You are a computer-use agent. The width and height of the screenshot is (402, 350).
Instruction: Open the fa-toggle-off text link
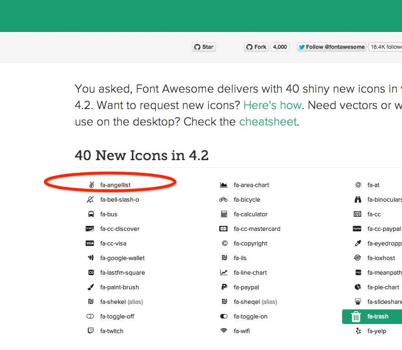[117, 316]
